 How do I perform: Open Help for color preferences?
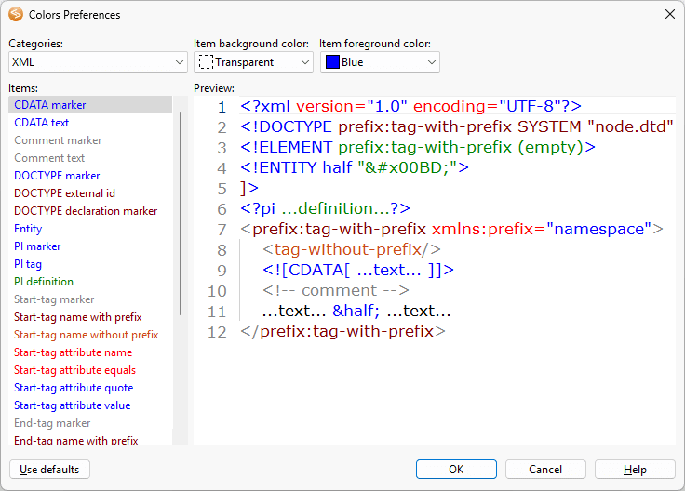point(635,470)
